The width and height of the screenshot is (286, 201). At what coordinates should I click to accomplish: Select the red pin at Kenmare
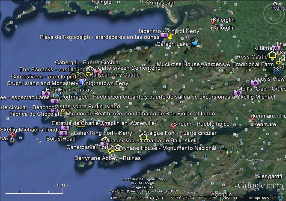pos(253,118)
